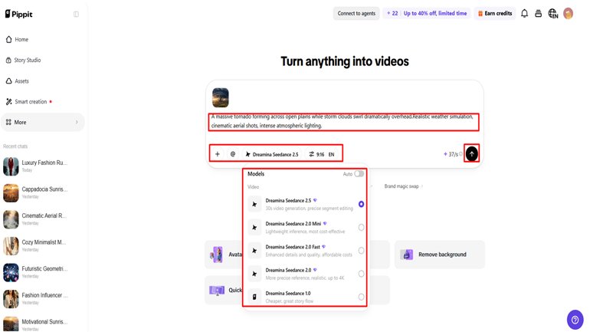Screen dimensions: 590x332
Task: Submit prompt with the arrow send button
Action: pos(471,153)
